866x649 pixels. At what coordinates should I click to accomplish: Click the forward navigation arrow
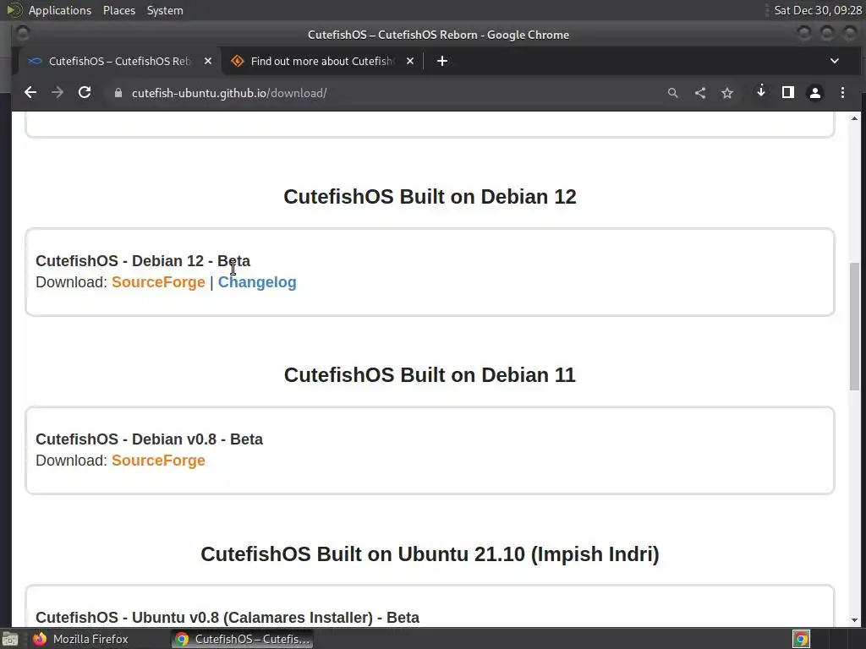58,93
